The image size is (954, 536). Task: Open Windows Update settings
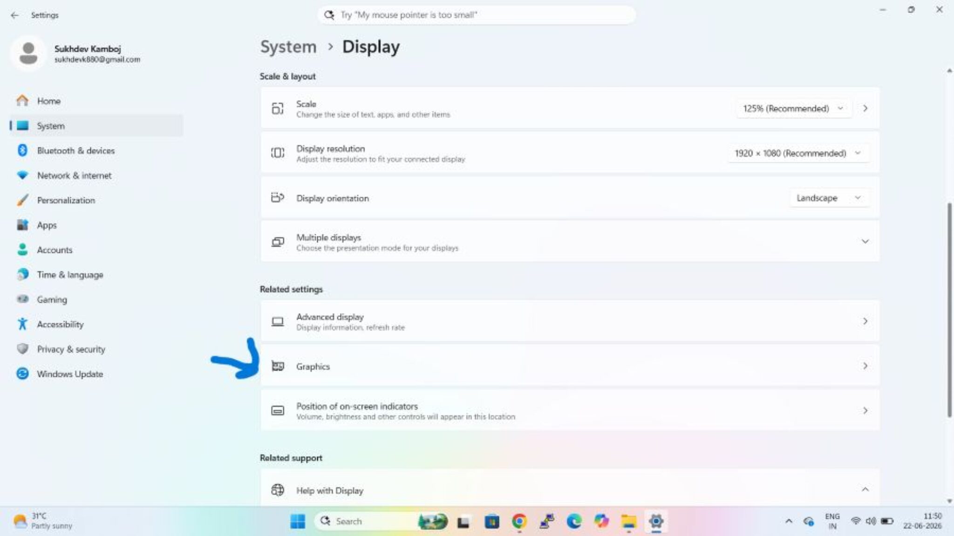[96, 374]
